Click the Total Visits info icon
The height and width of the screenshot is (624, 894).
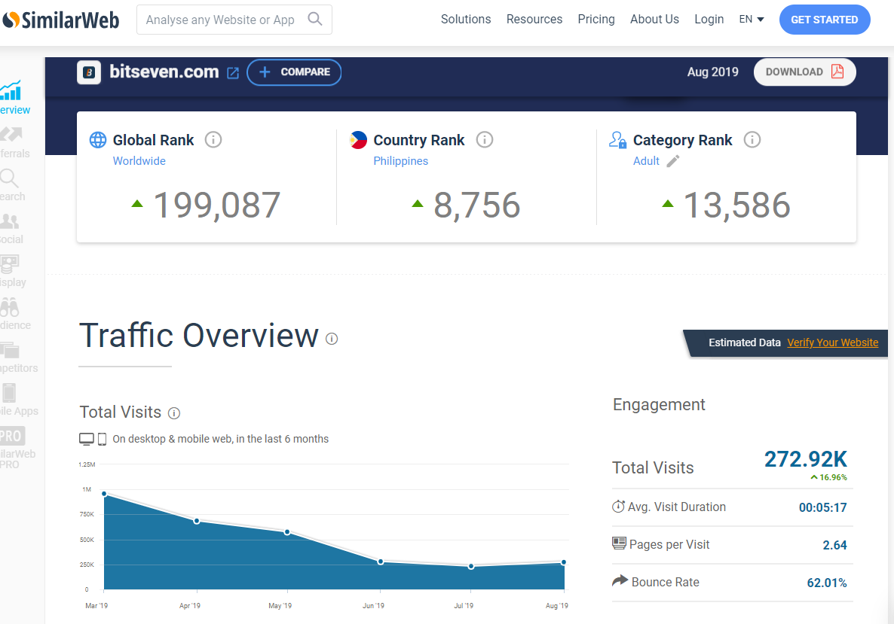coord(174,413)
